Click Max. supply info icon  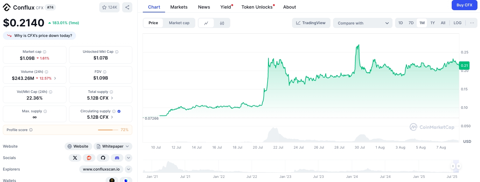pos(45,111)
